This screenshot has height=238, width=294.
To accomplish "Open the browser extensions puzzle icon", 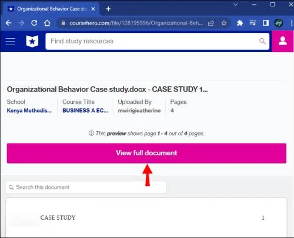I will (240, 23).
